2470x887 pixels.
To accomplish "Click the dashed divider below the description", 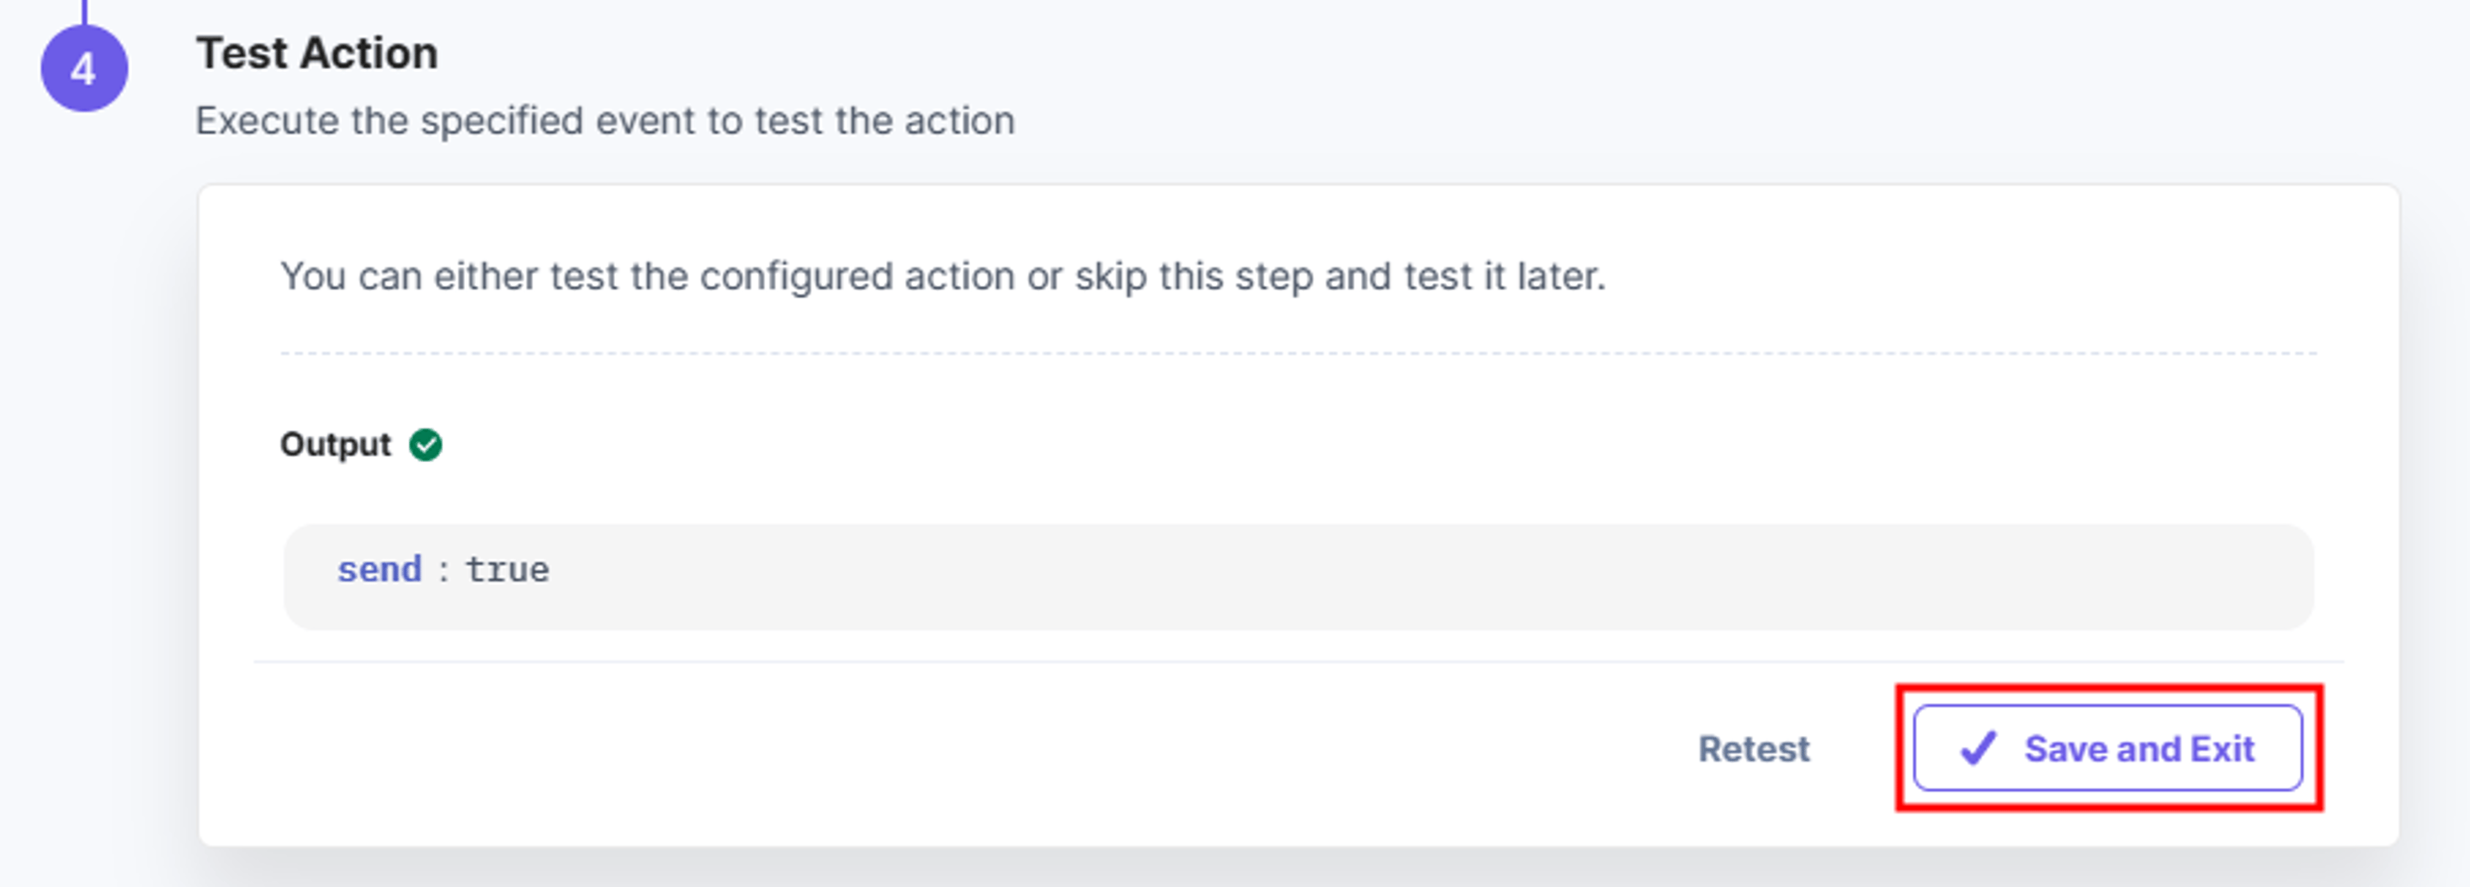I will click(1298, 354).
